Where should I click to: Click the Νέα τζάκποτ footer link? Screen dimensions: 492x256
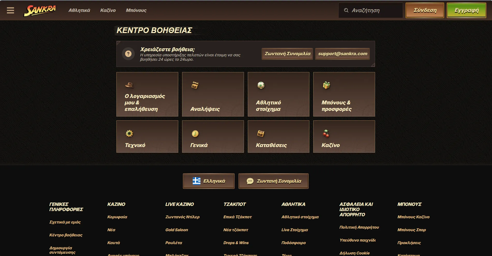236,230
